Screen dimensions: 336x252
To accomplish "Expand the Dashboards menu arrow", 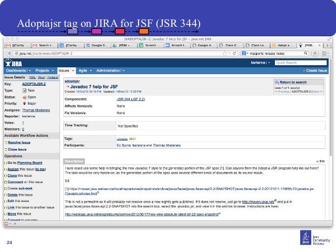I will (x=30, y=70).
